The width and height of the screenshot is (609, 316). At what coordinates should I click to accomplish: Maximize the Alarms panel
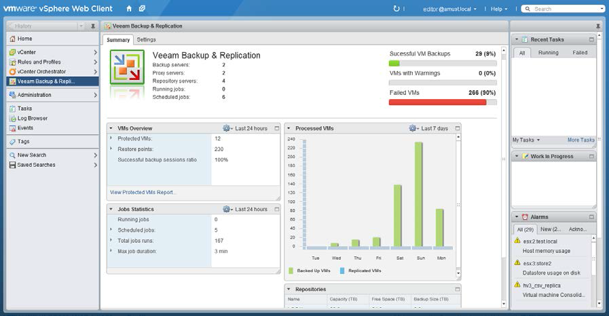click(591, 217)
